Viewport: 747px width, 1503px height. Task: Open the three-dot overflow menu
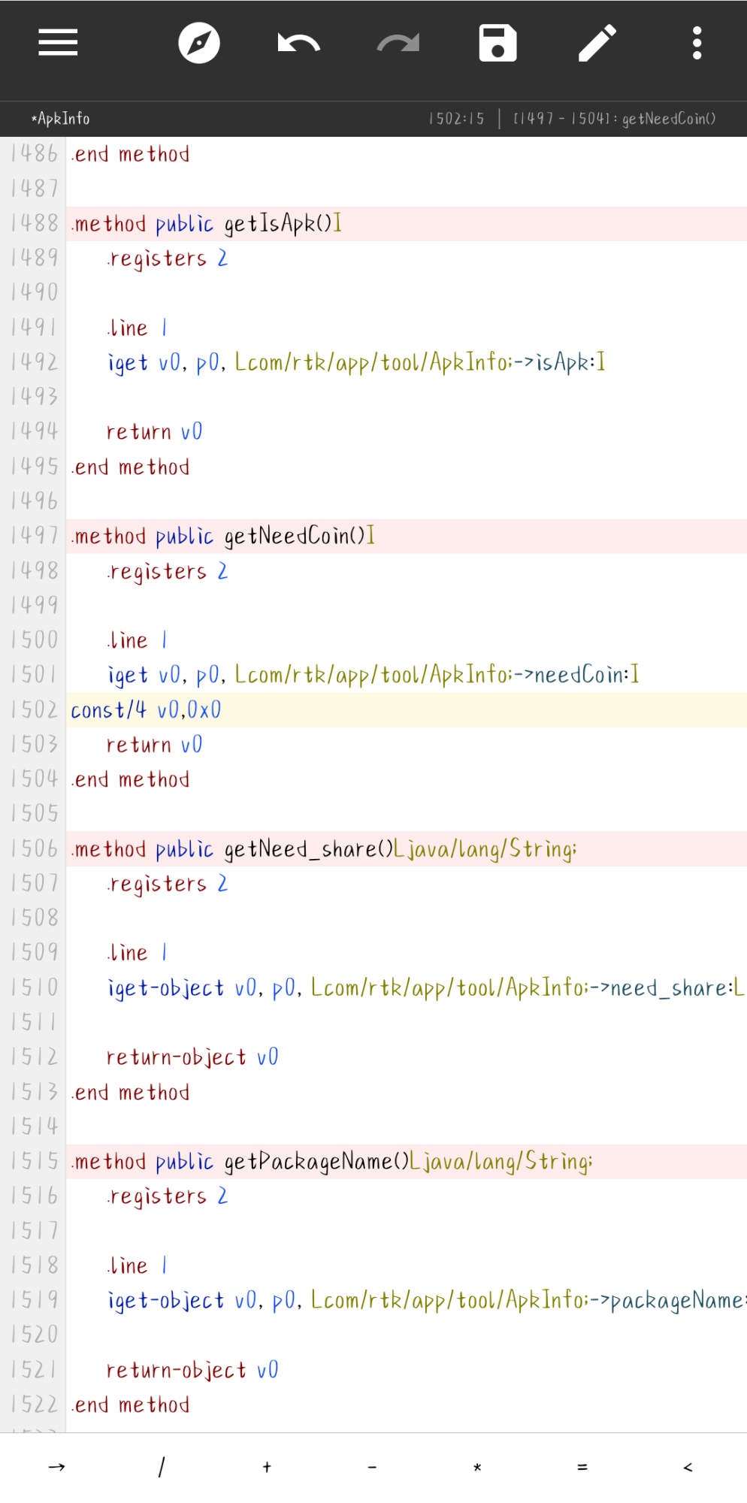coord(697,43)
